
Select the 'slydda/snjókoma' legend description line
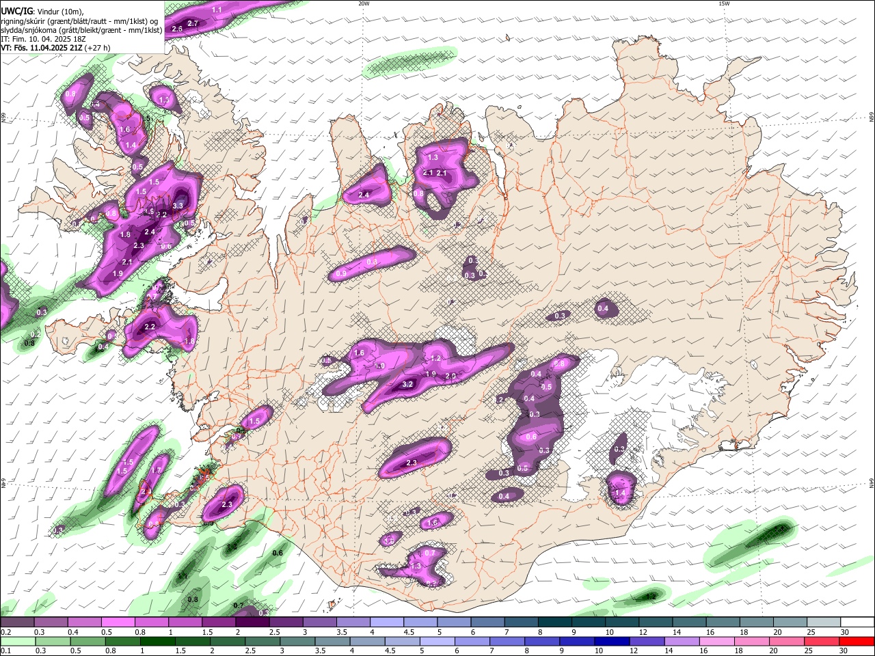pyautogui.click(x=81, y=30)
